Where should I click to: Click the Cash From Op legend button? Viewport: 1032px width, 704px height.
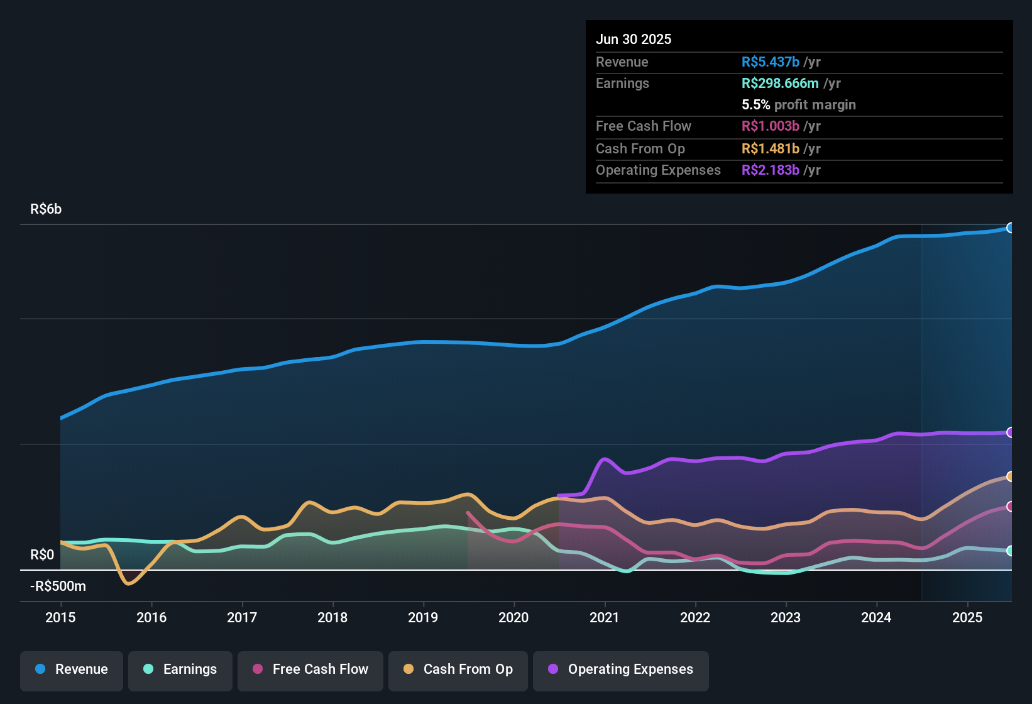click(x=458, y=669)
